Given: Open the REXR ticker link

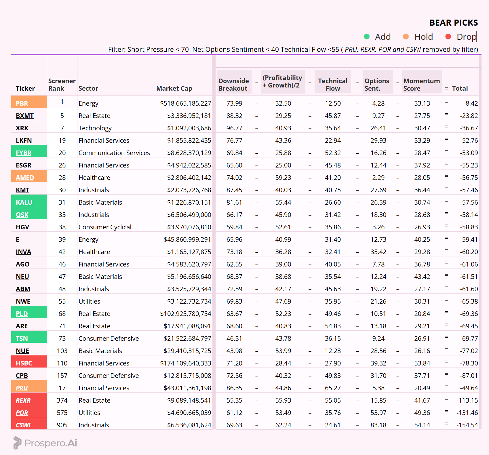Looking at the screenshot, I should point(23,400).
